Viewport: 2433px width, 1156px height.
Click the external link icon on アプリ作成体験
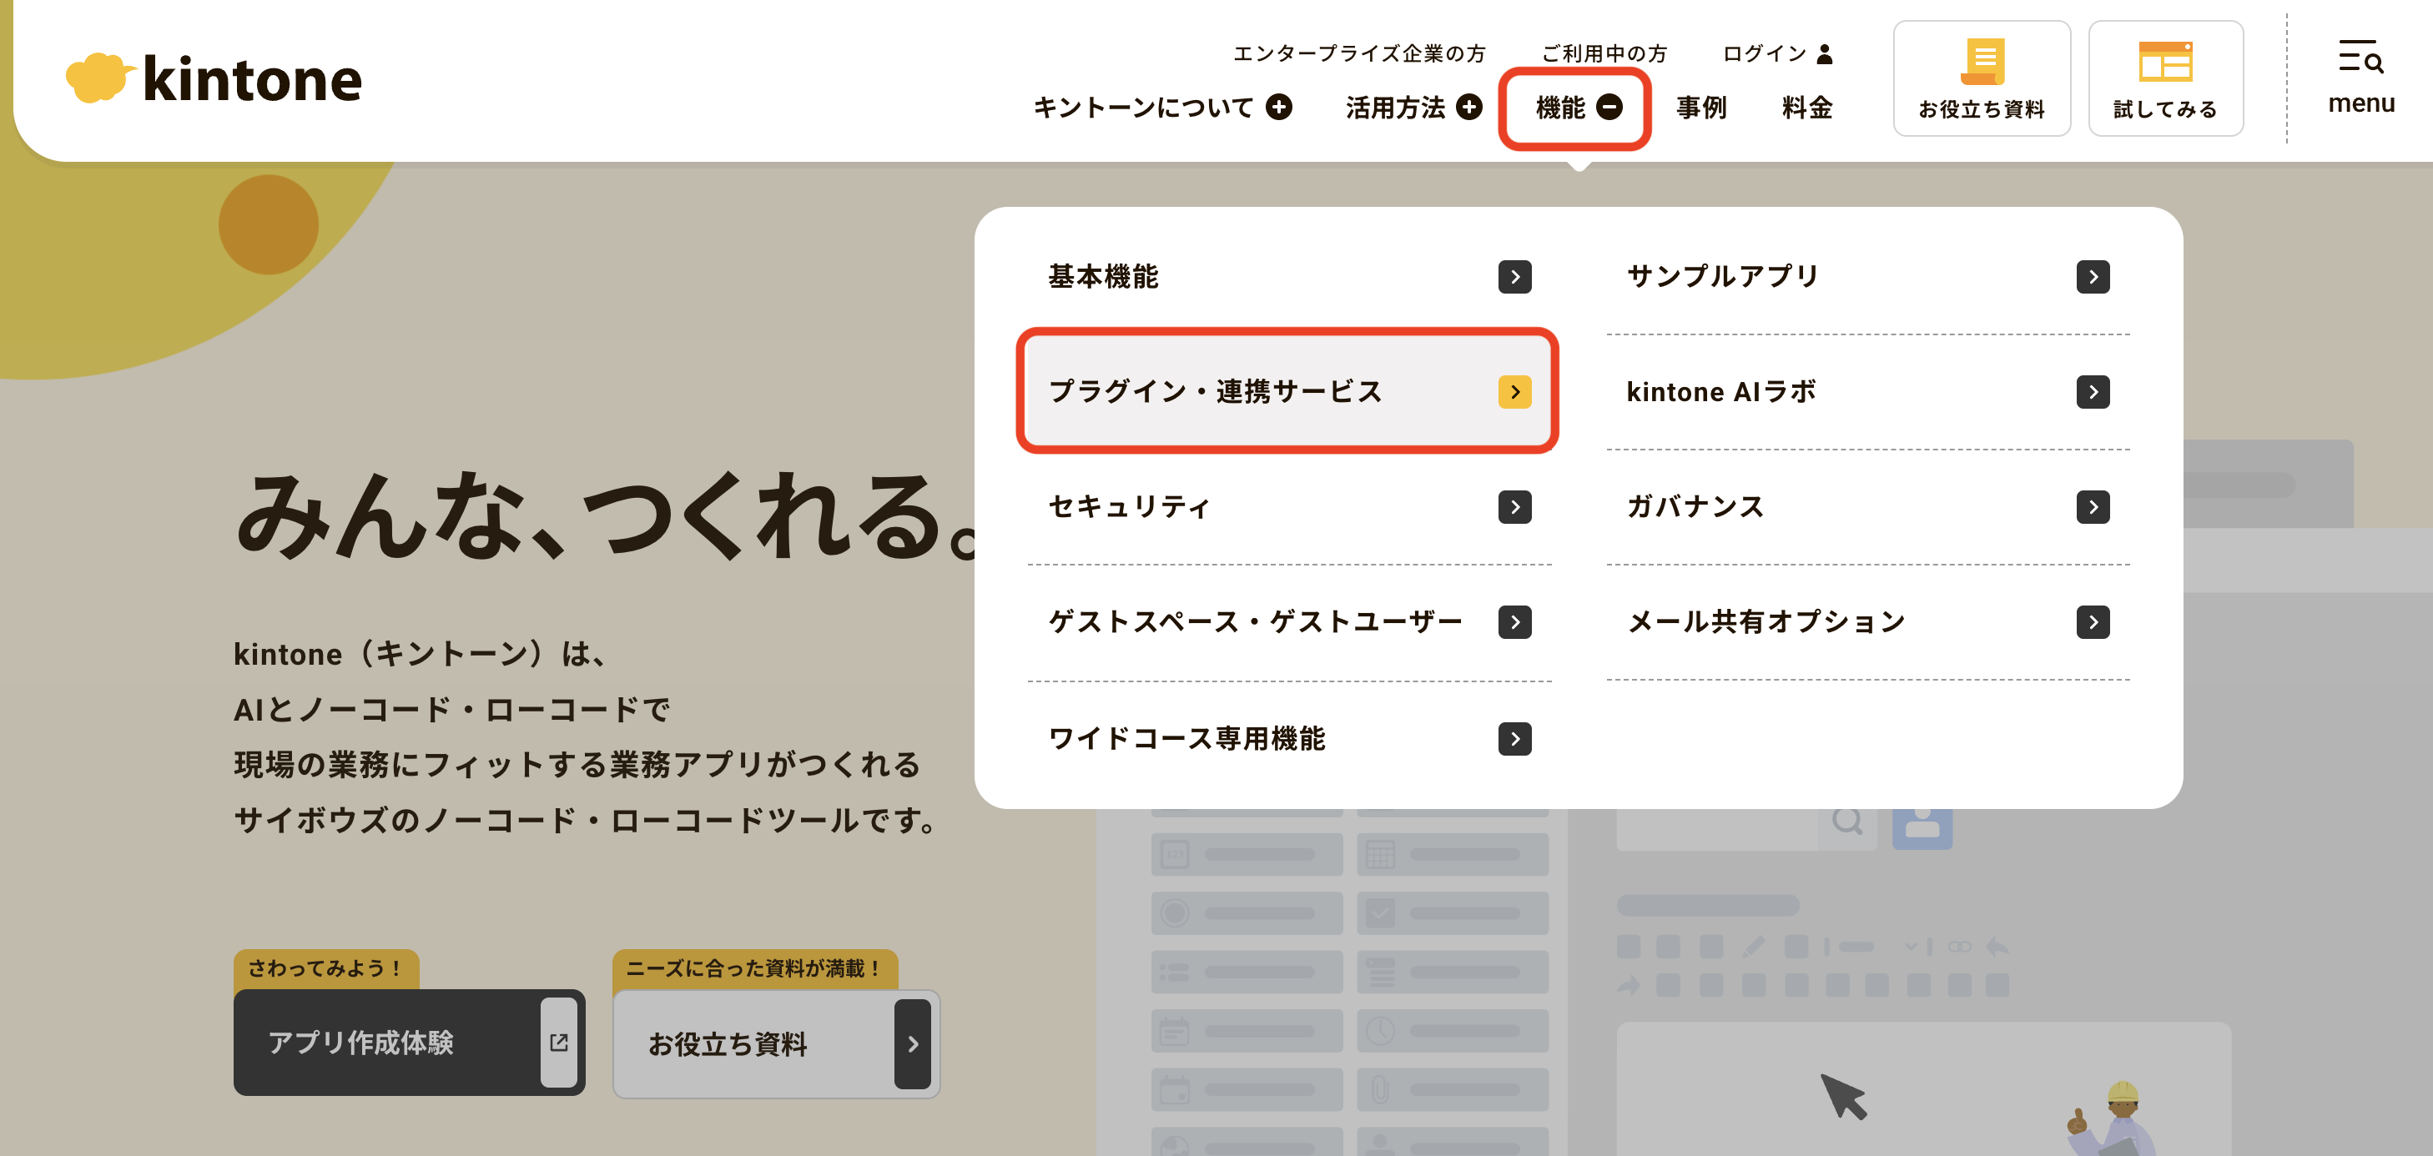[559, 1043]
